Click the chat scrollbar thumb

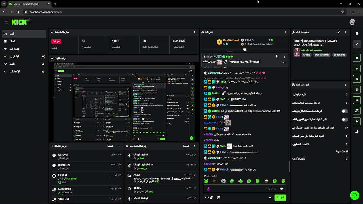click(x=289, y=167)
